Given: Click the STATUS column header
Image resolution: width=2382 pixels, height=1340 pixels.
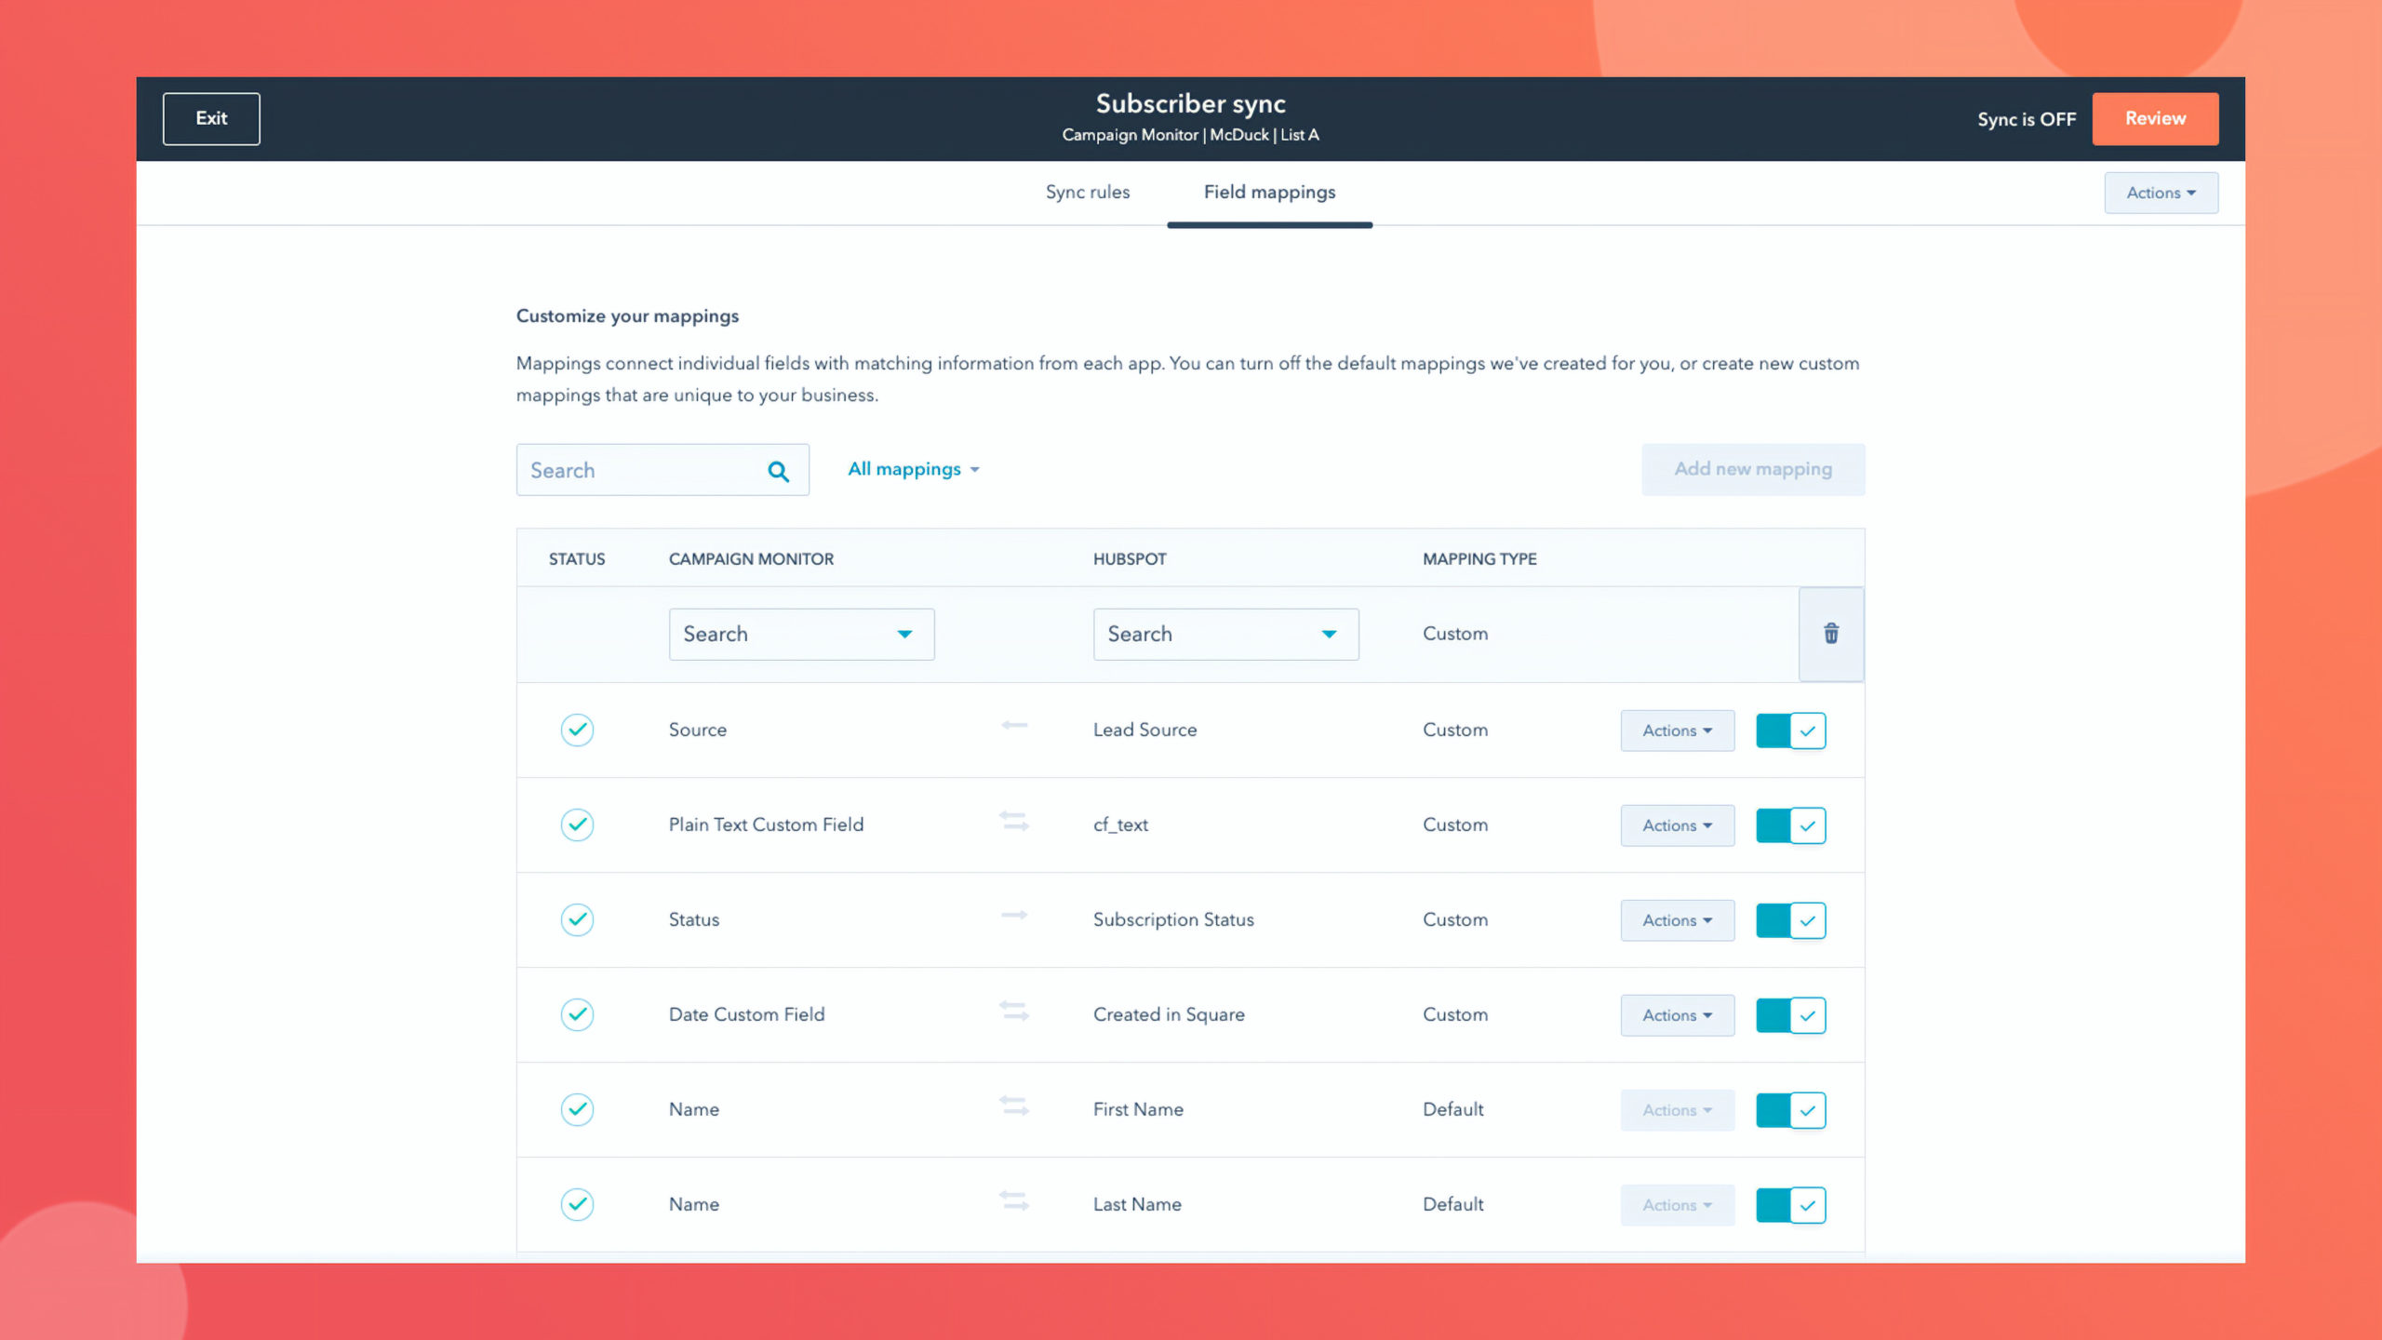Looking at the screenshot, I should (x=577, y=559).
